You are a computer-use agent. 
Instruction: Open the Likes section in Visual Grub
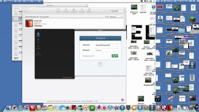pyautogui.click(x=38, y=41)
